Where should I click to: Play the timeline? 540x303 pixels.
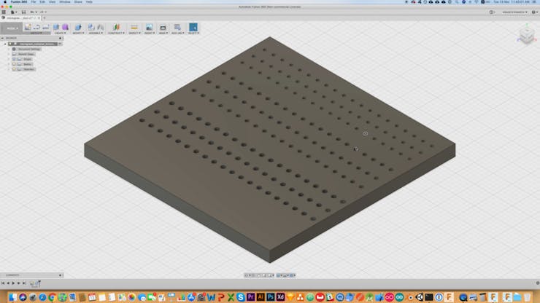[13, 283]
